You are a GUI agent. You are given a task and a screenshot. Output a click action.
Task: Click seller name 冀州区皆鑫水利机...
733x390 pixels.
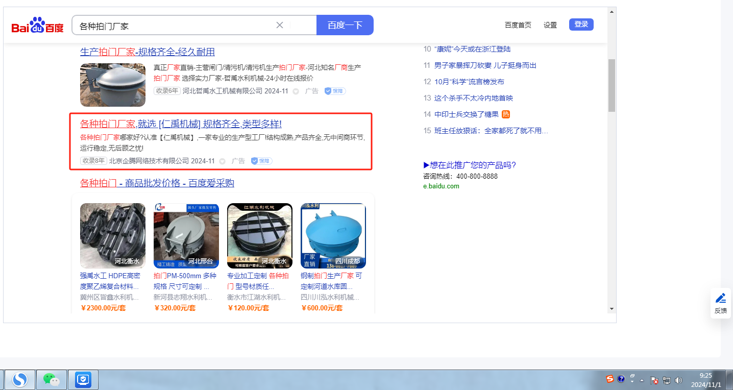click(109, 297)
